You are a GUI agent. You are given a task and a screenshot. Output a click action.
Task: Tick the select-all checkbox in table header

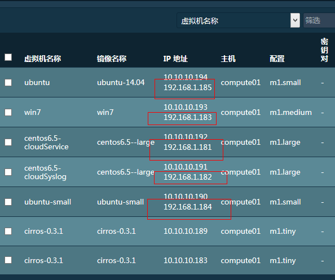[x=8, y=57]
